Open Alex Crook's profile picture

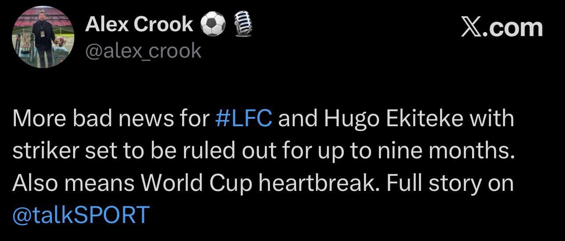click(42, 37)
